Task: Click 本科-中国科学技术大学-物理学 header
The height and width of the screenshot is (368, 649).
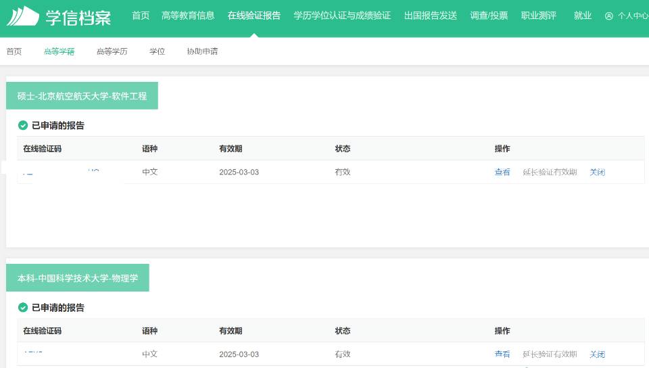Action: click(77, 278)
